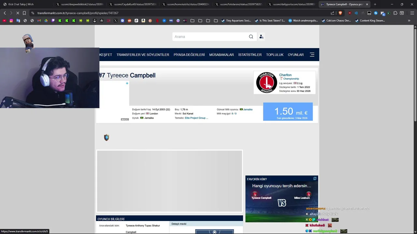Open the MyAnimeList bookmark icon

coord(171,20)
